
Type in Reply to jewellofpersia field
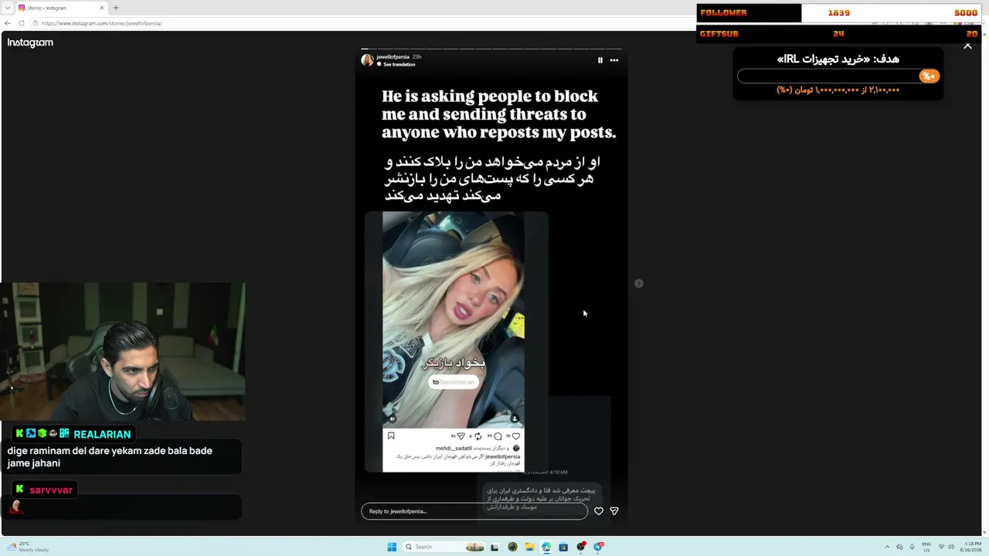[474, 511]
